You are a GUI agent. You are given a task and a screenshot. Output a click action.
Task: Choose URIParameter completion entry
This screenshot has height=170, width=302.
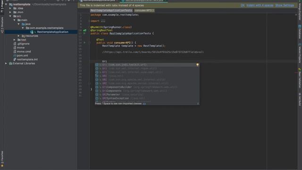pos(147,94)
